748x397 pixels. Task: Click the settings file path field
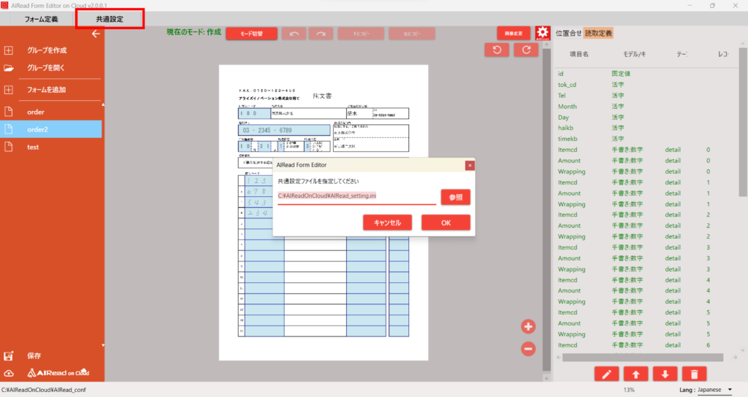[x=356, y=196]
